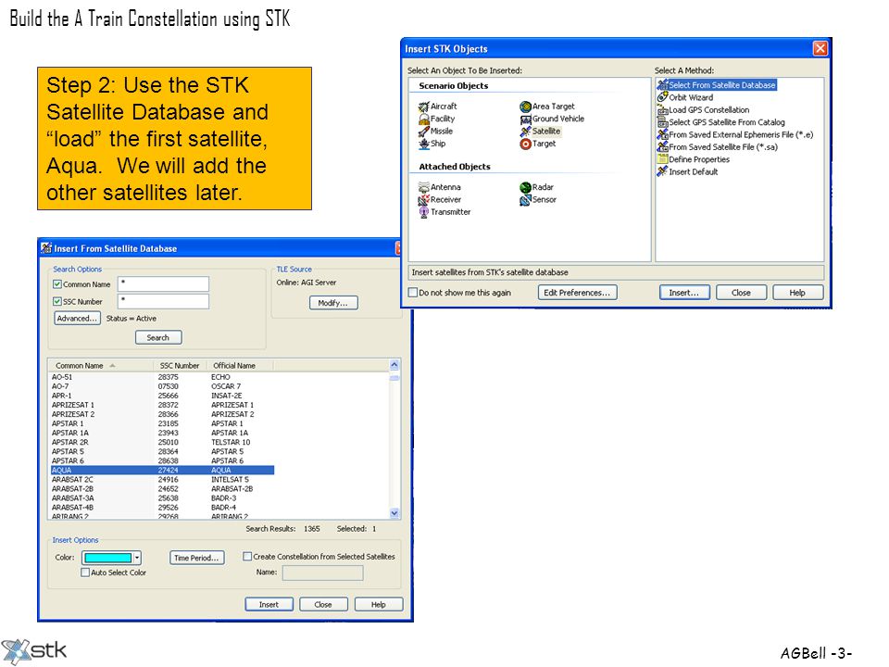Choose the Orbit Wizard method icon
Image resolution: width=889 pixels, height=667 pixels.
pyautogui.click(x=662, y=97)
